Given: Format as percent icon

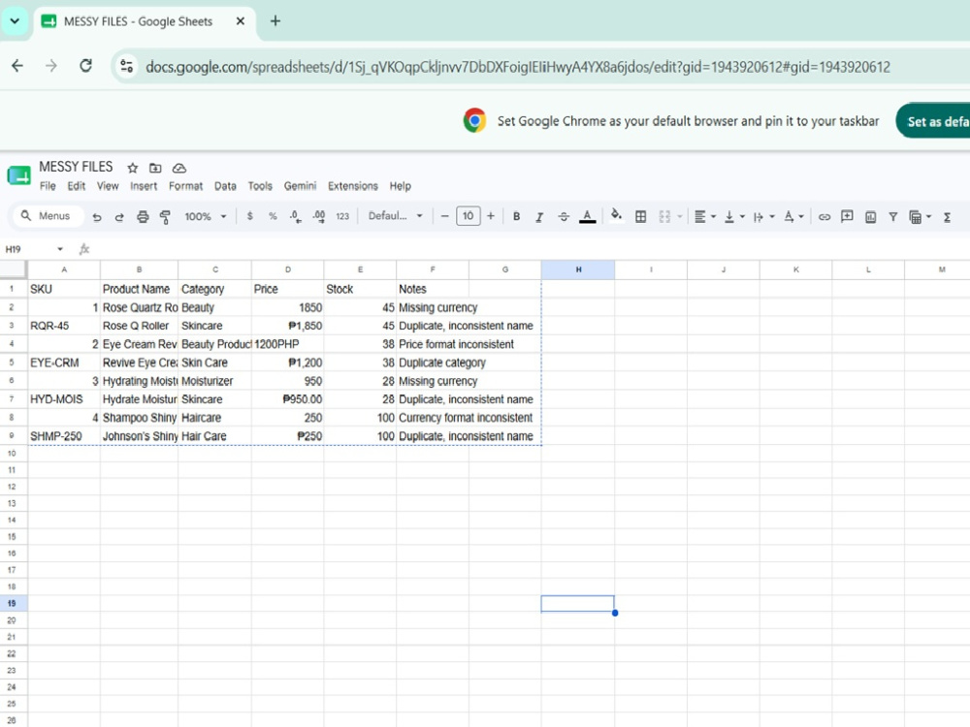Looking at the screenshot, I should (273, 216).
